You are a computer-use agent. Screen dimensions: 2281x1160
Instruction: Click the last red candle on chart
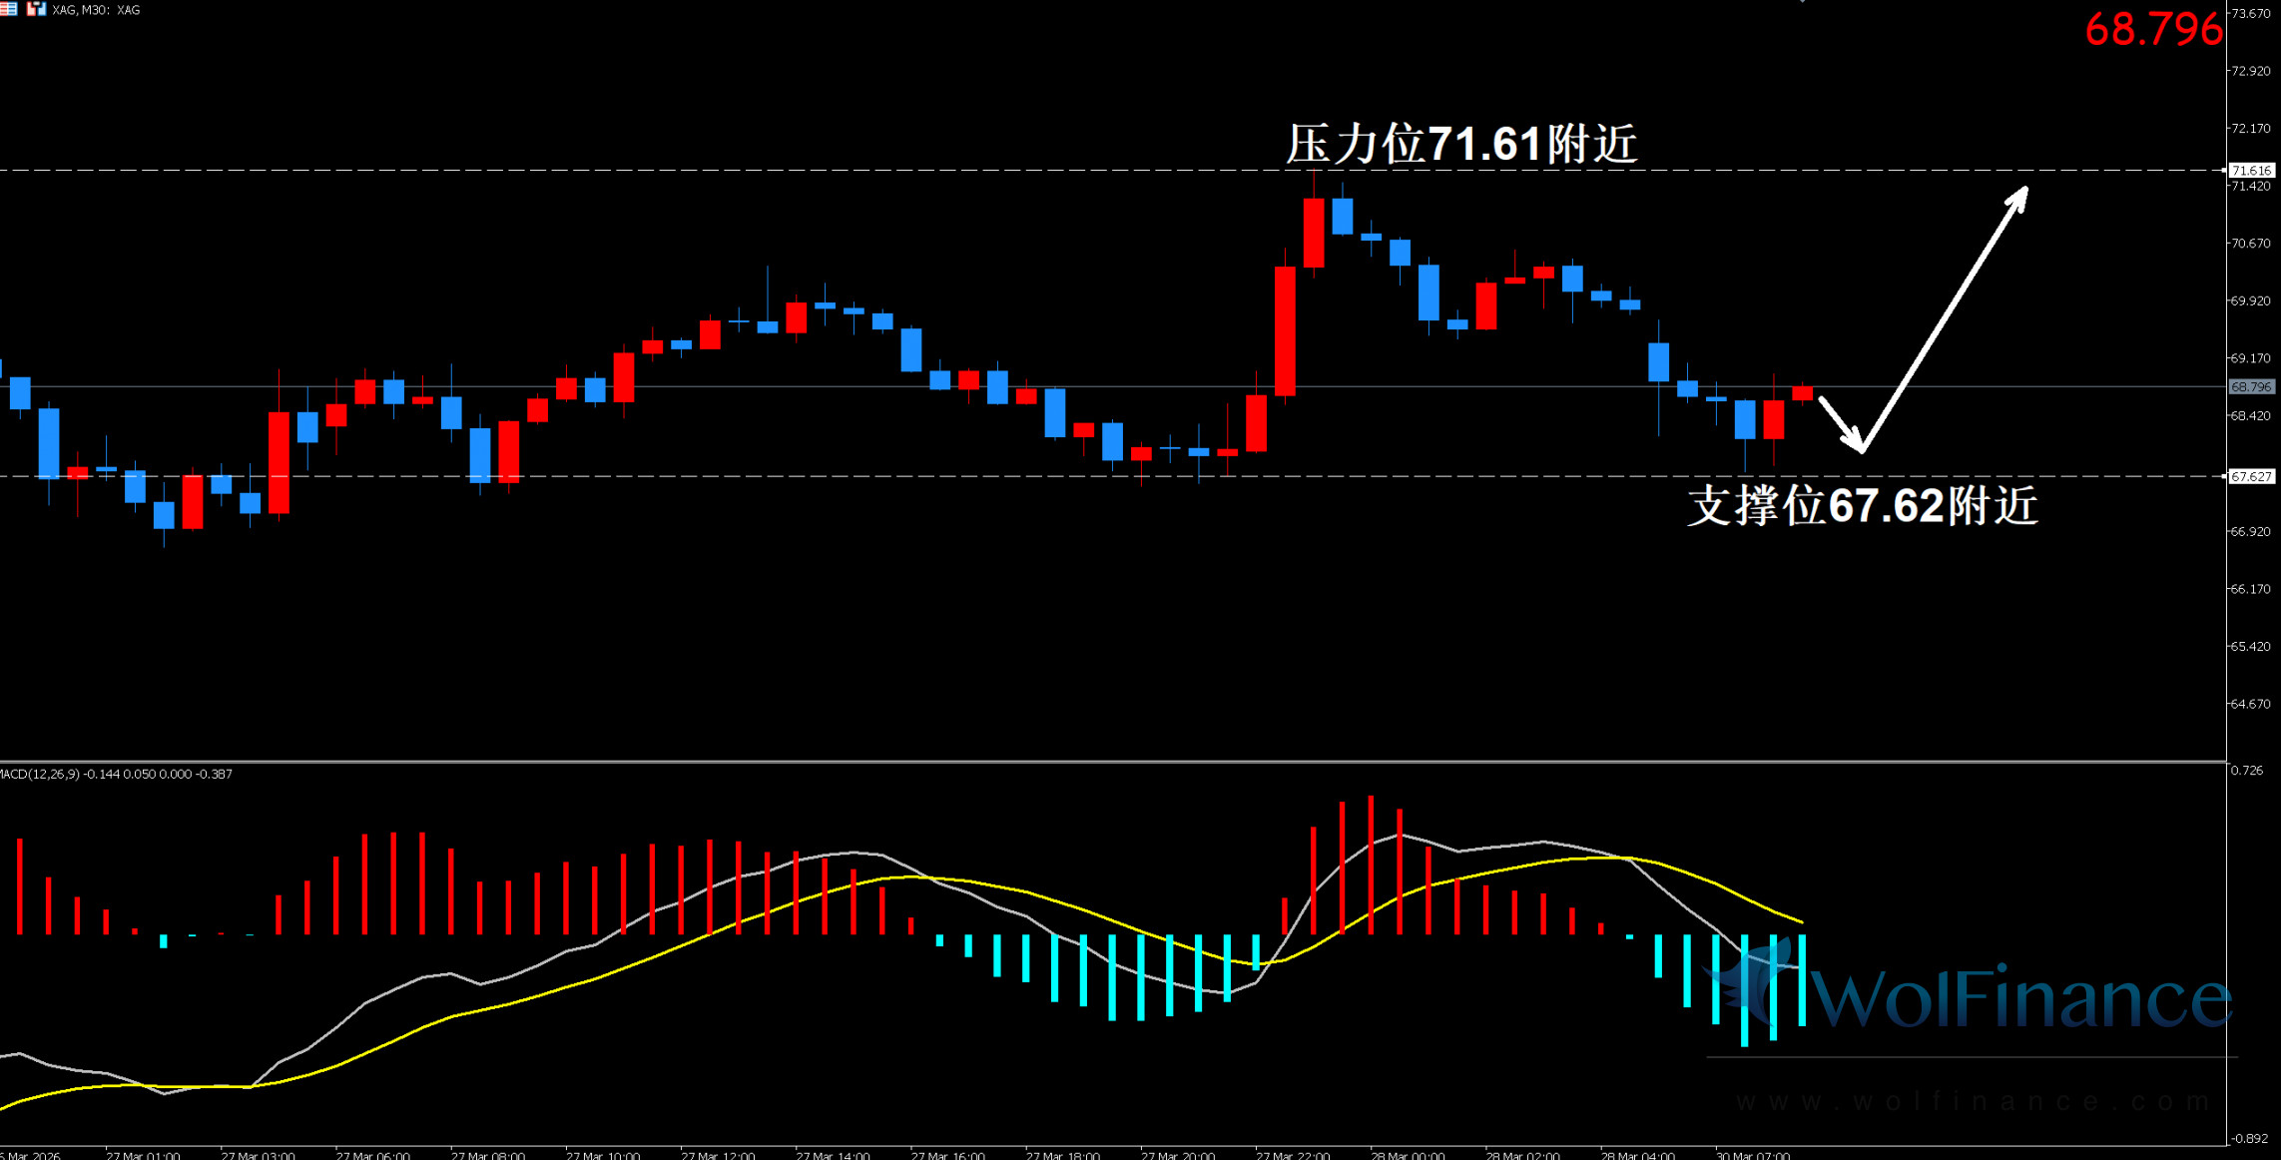[x=1802, y=393]
